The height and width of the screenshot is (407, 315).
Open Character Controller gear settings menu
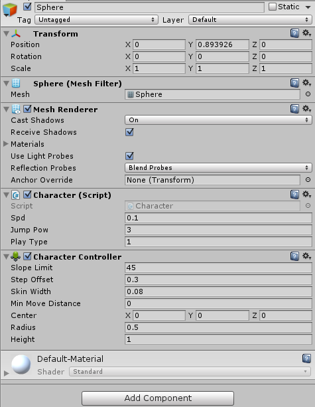(306, 256)
